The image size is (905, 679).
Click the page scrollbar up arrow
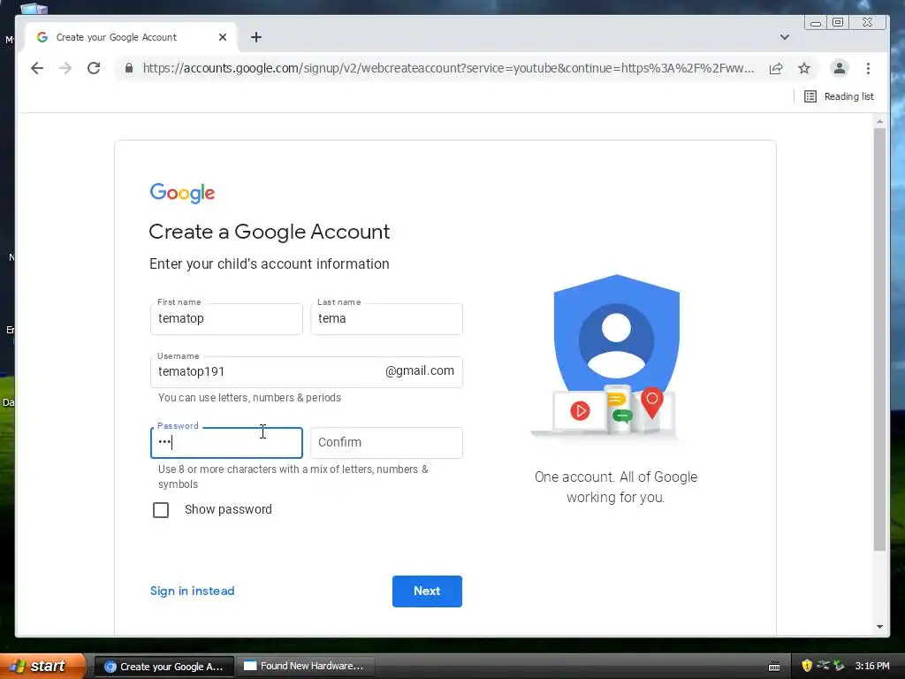(x=879, y=122)
